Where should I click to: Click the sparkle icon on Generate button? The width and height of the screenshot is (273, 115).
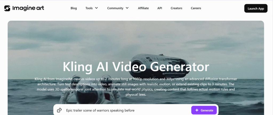tap(197, 110)
